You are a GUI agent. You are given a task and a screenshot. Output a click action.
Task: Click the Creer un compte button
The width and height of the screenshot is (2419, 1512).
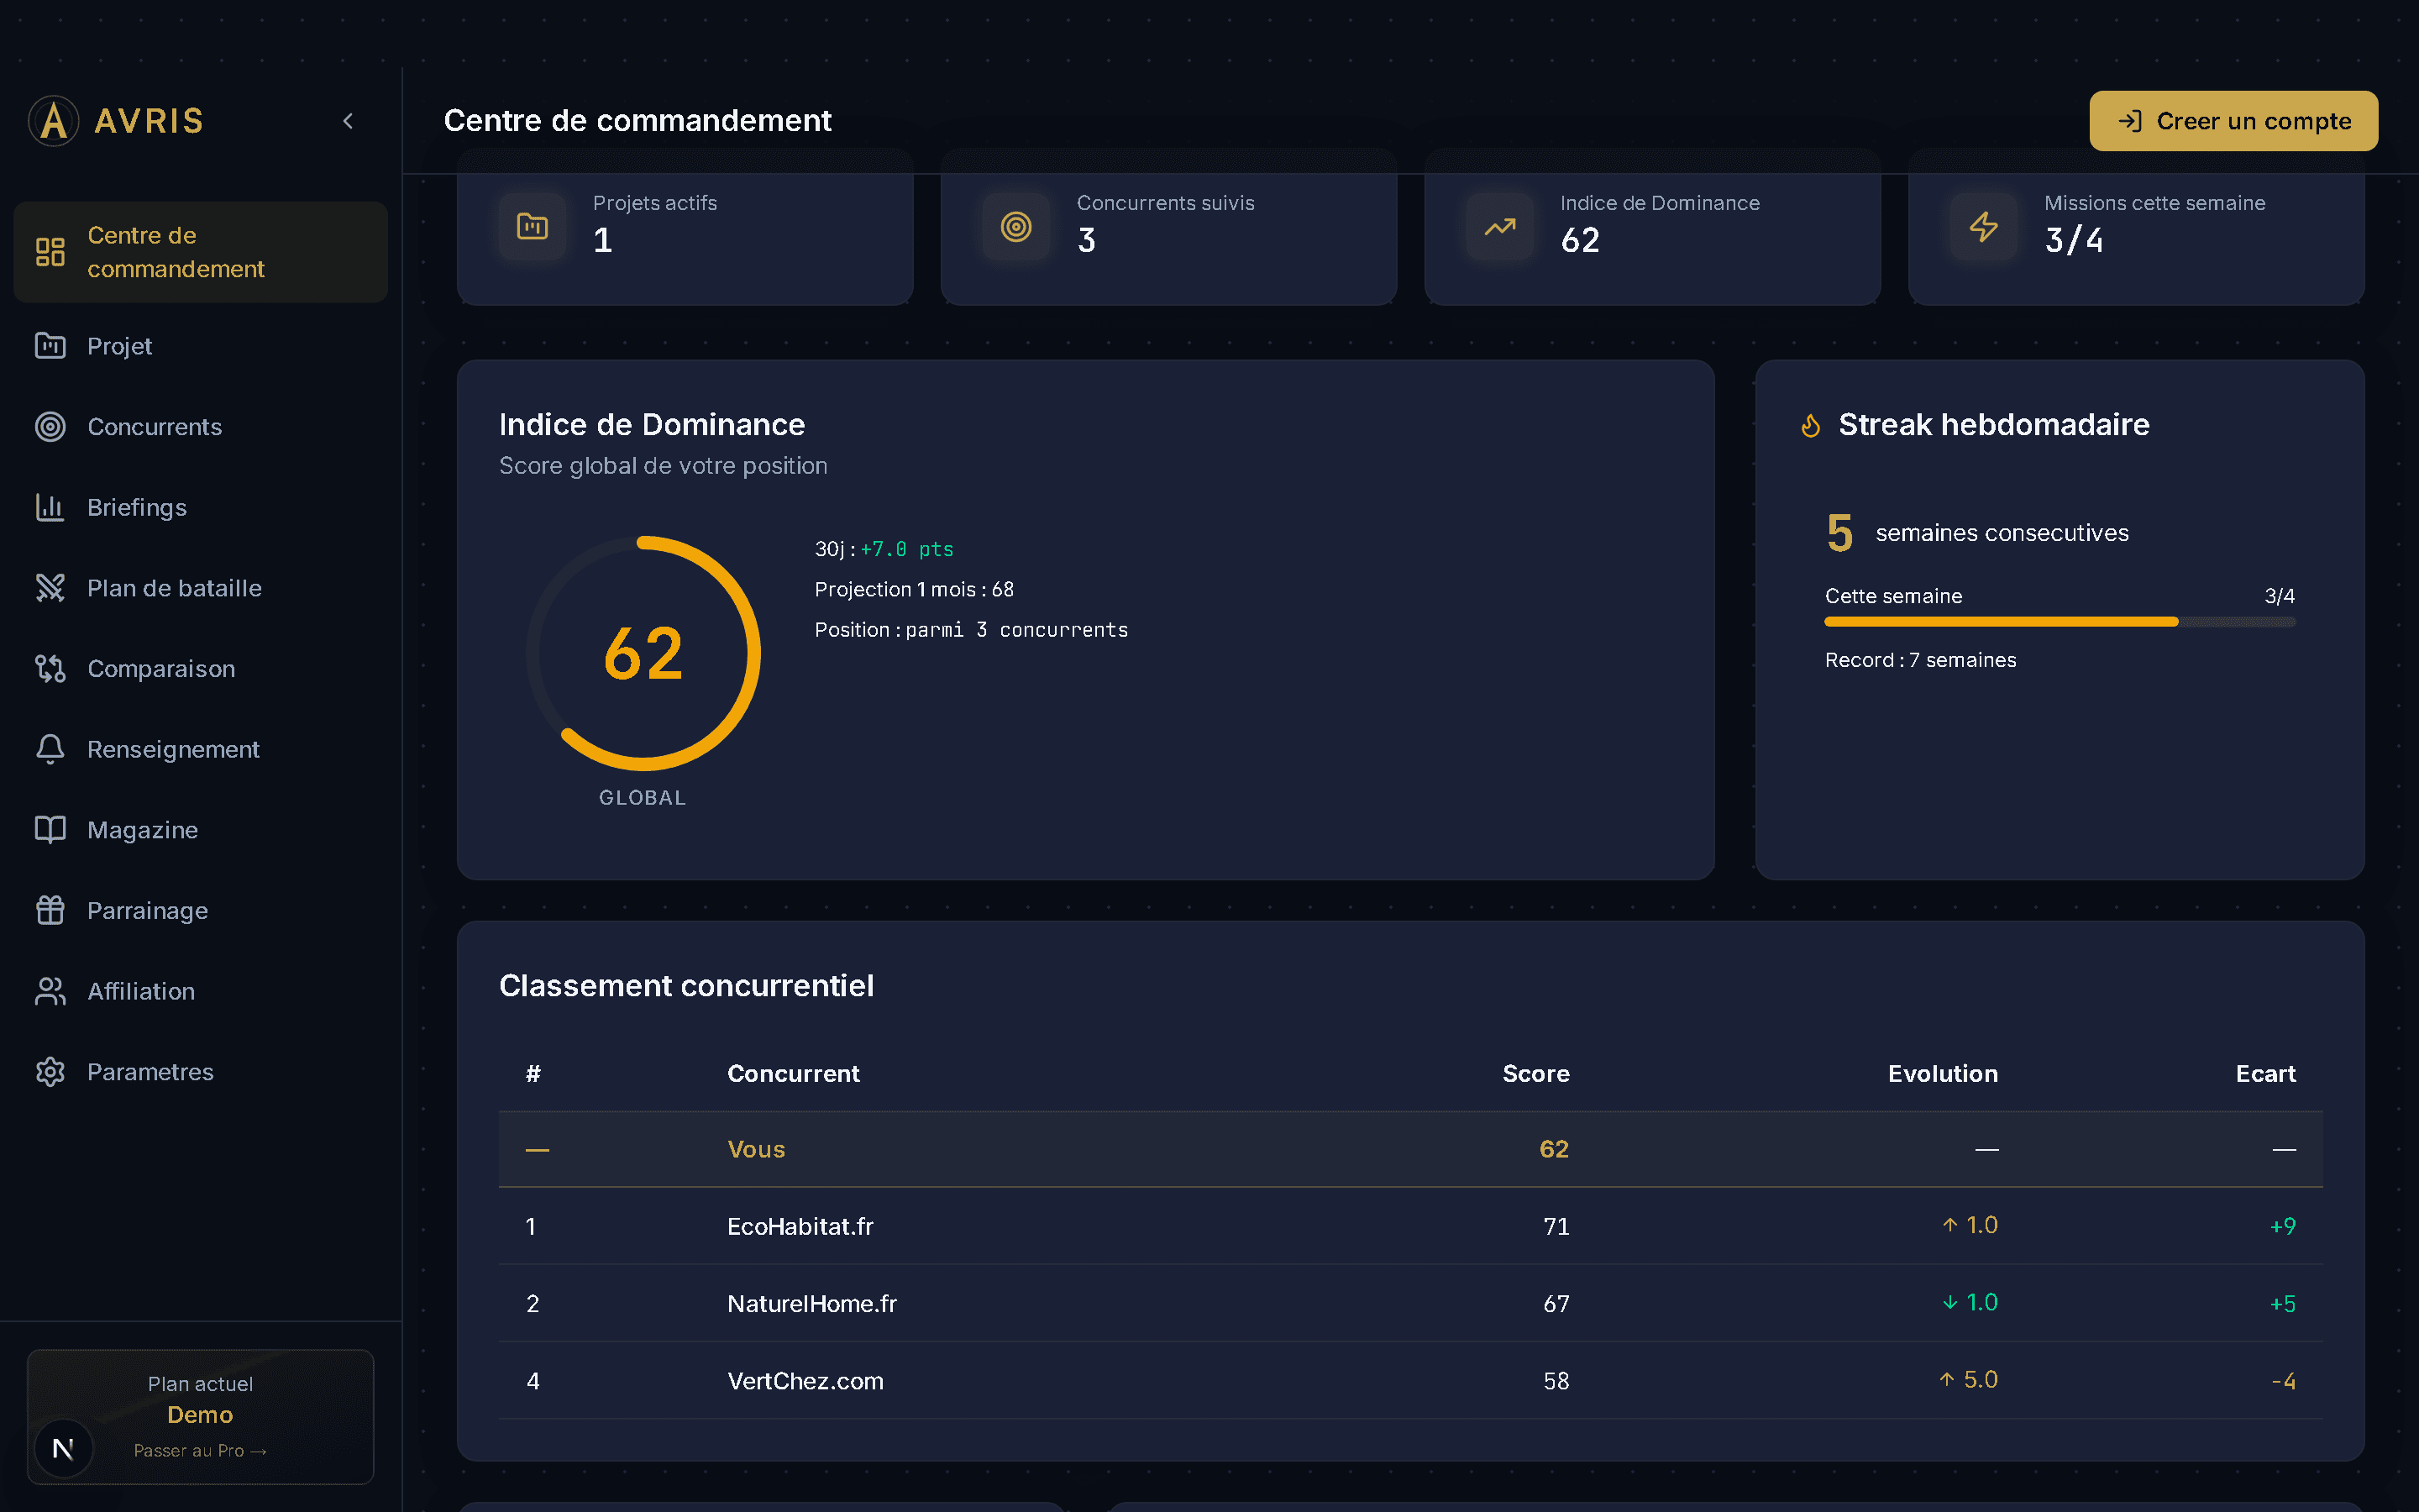pos(2233,120)
